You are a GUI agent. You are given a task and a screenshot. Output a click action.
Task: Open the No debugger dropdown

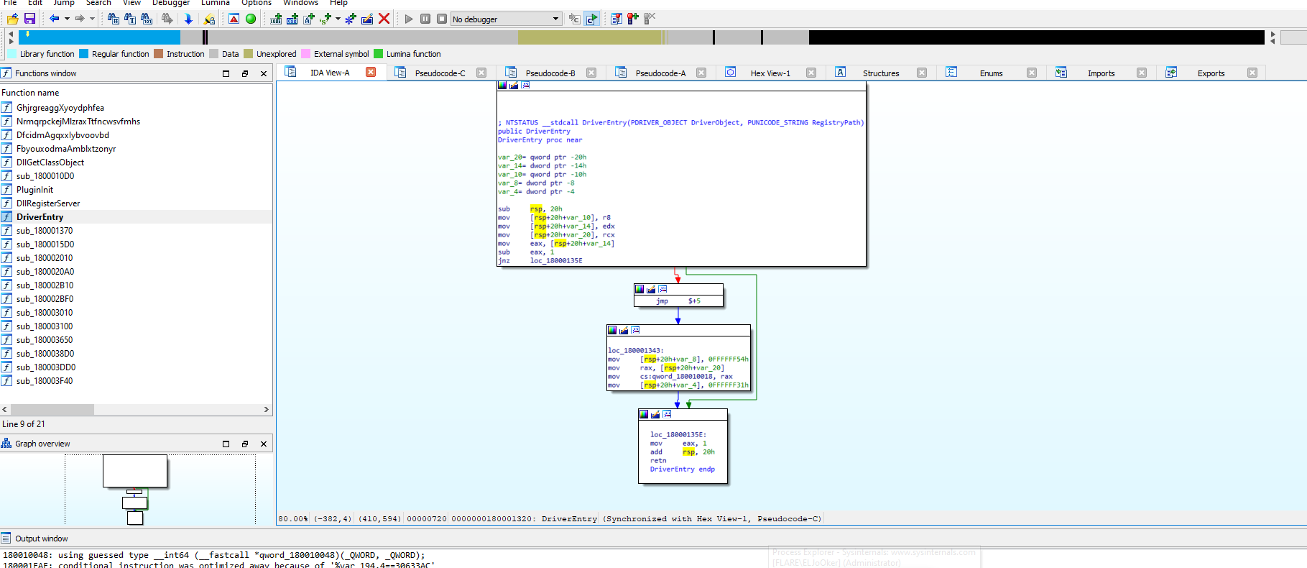tap(506, 19)
